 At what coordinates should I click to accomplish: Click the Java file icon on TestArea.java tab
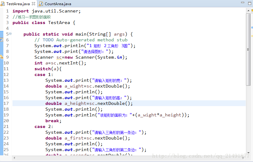tap(3, 4)
